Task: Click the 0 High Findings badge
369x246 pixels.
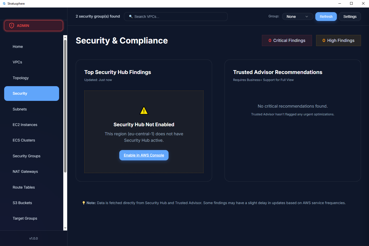Action: [x=338, y=40]
